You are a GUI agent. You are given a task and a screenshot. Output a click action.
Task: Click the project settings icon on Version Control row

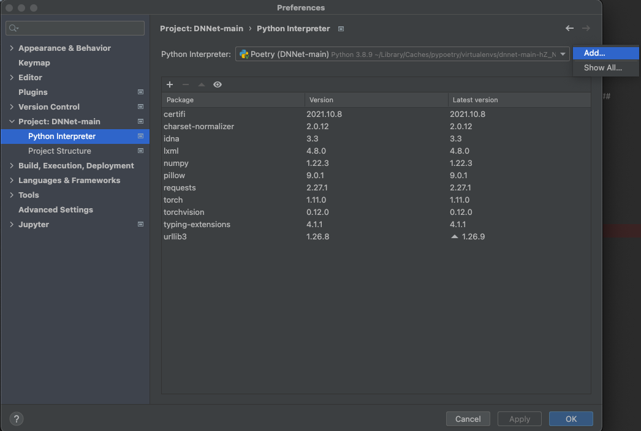click(140, 107)
